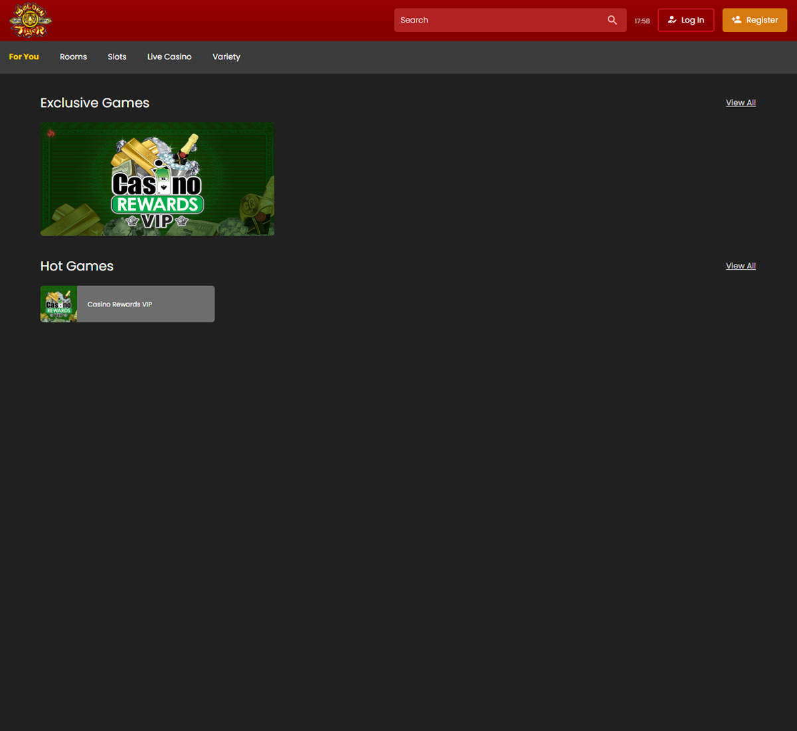Click the Exclusive Games heading
The height and width of the screenshot is (731, 797).
[94, 103]
